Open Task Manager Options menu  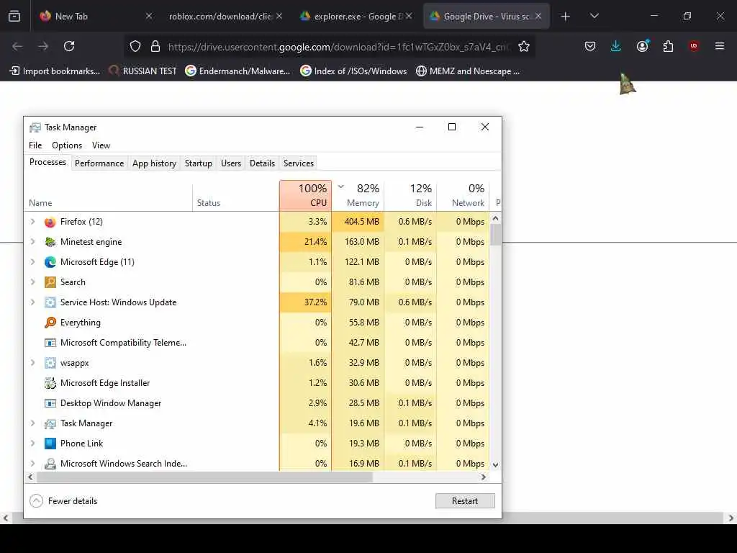coord(67,145)
